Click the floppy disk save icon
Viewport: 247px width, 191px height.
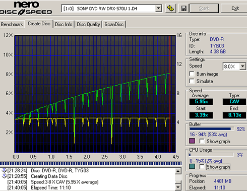183,8
